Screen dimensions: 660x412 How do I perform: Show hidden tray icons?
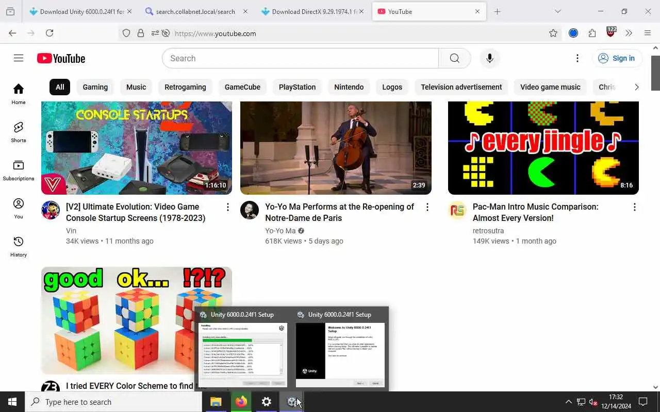[568, 402]
